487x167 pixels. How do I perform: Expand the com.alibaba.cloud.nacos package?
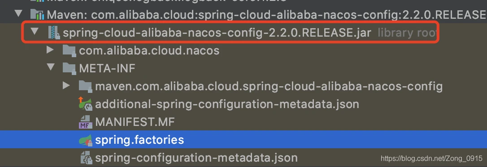pos(50,49)
